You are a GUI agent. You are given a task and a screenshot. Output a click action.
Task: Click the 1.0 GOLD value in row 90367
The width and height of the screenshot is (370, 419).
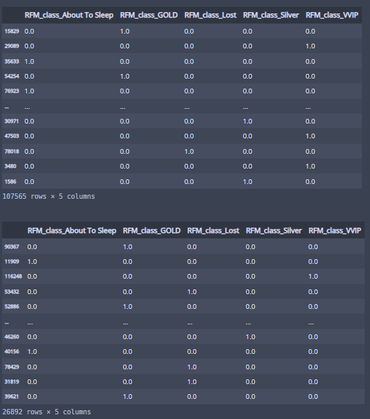[127, 246]
